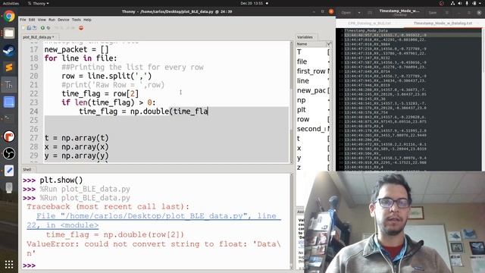Click the Shell vertical scrollbar

pos(291,221)
